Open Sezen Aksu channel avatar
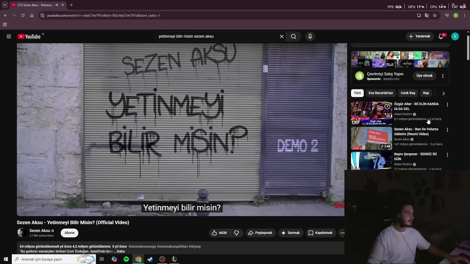The height and width of the screenshot is (264, 470). pyautogui.click(x=21, y=232)
